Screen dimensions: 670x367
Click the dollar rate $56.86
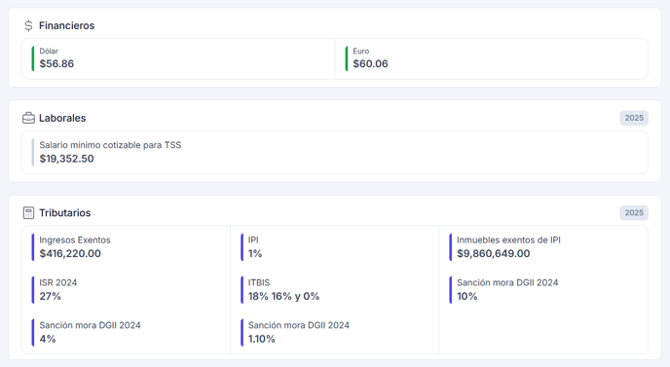tap(56, 63)
